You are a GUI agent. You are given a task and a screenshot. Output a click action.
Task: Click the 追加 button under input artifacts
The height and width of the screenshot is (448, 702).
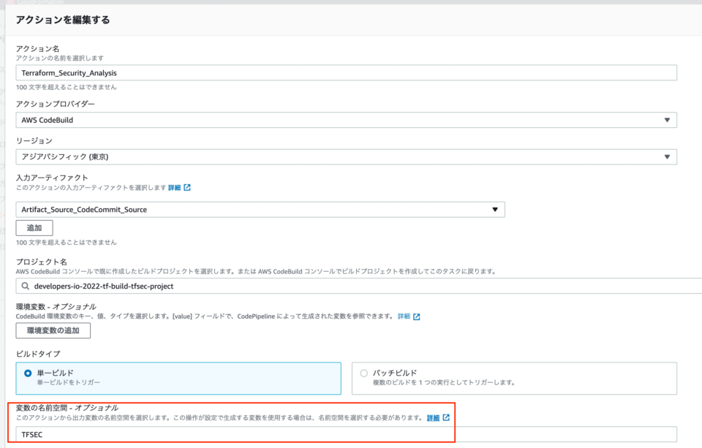click(x=34, y=228)
